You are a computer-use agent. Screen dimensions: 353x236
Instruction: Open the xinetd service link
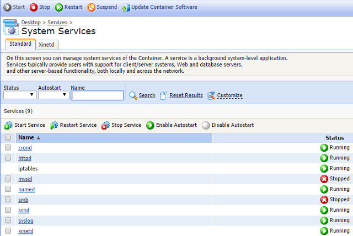[x=26, y=231]
